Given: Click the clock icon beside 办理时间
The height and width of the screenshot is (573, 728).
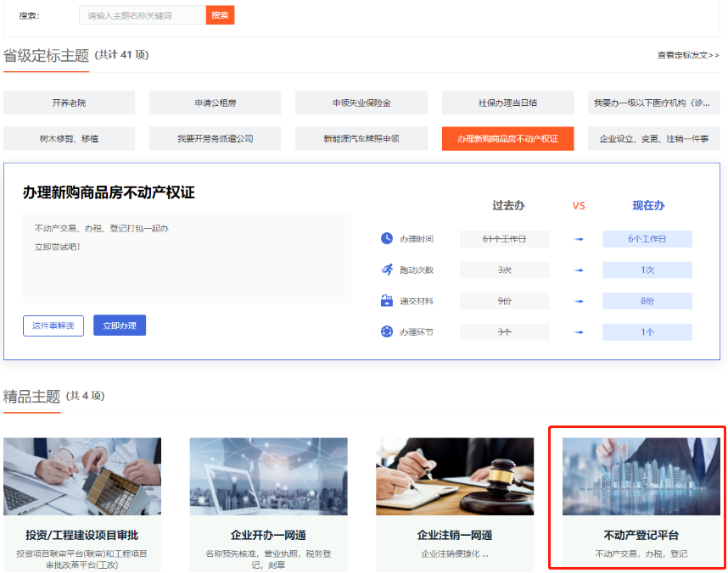Looking at the screenshot, I should [387, 239].
